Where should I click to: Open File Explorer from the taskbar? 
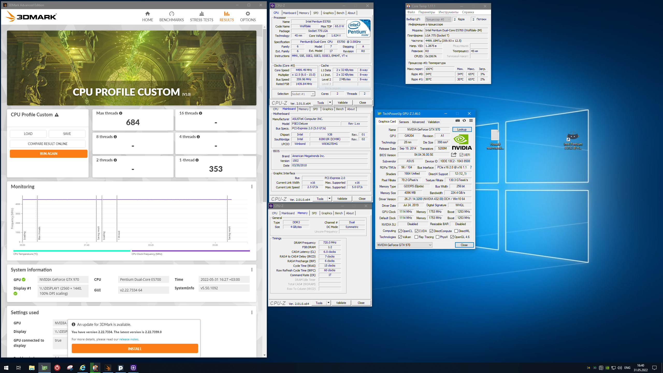click(32, 368)
